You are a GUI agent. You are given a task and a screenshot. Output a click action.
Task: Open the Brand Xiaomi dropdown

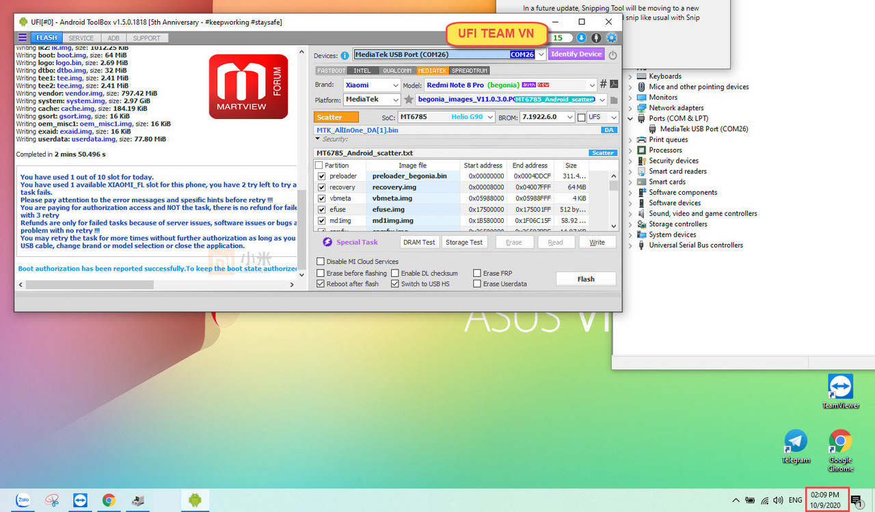tap(395, 85)
